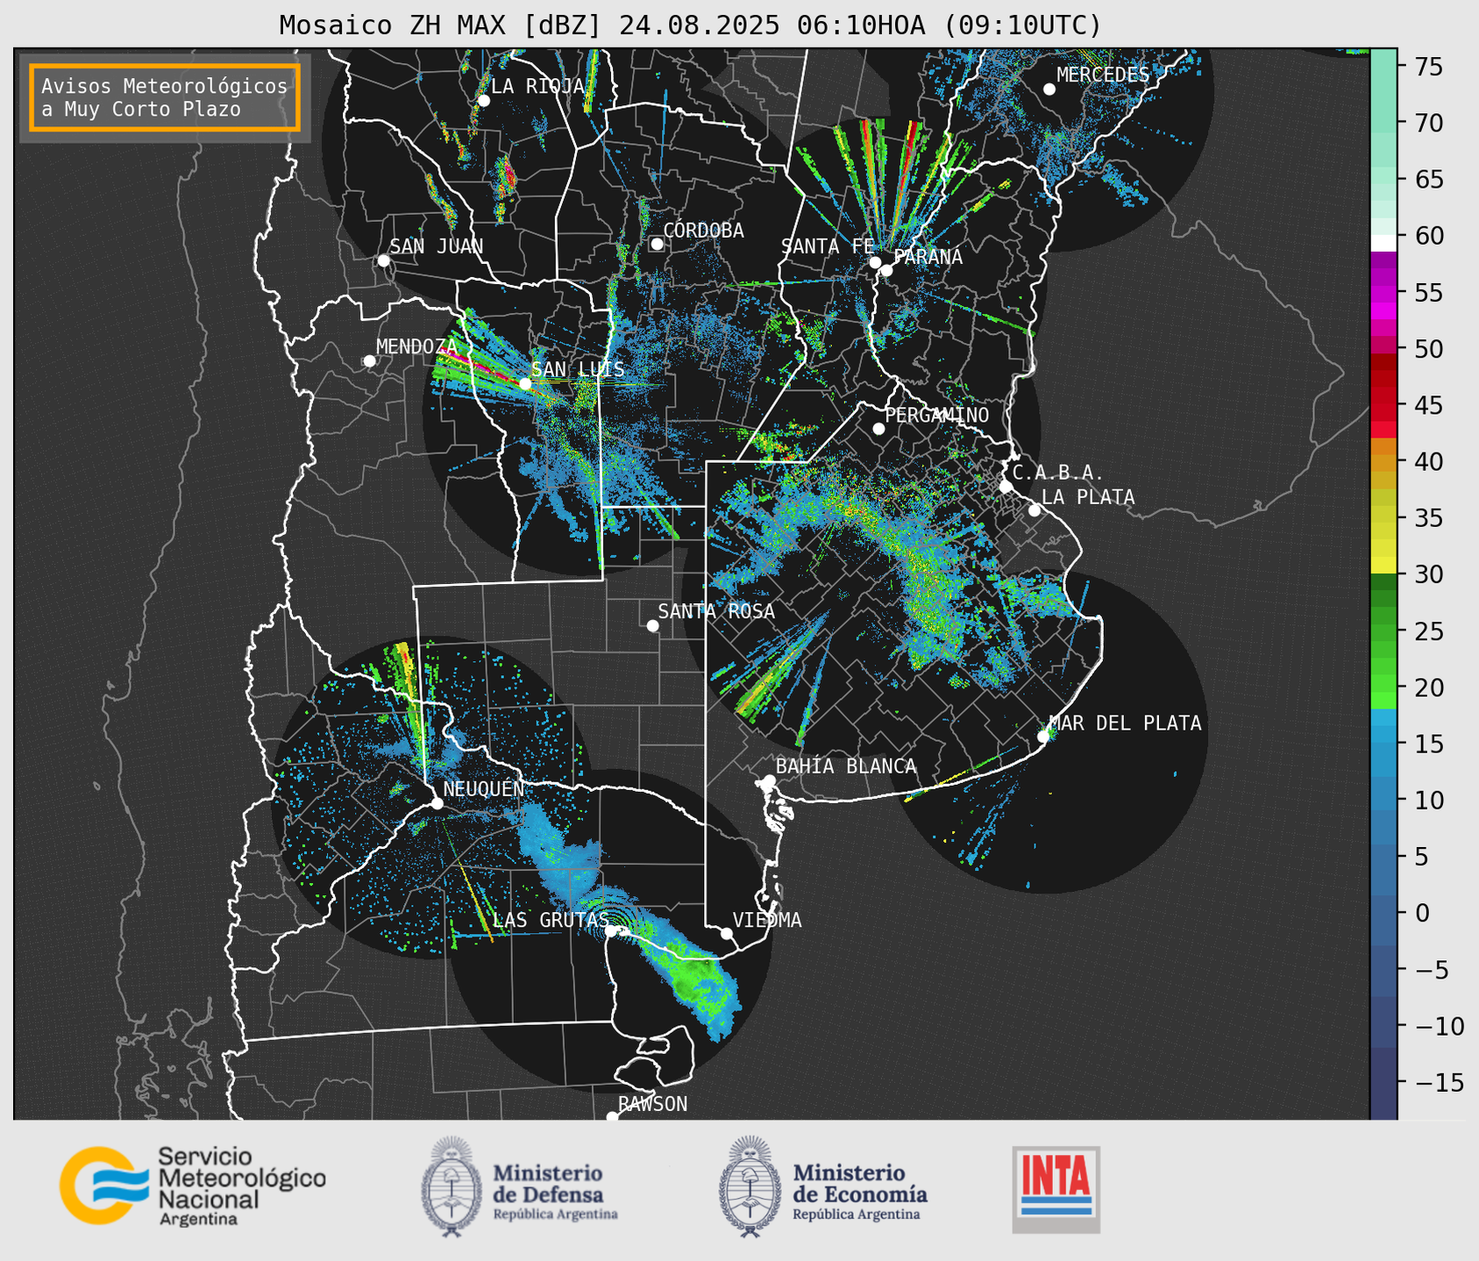Click the INTA logo
The height and width of the screenshot is (1261, 1479).
(1056, 1189)
